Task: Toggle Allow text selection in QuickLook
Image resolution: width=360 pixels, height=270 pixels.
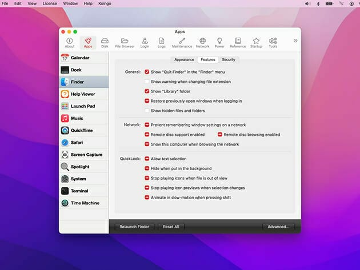Action: pos(147,159)
